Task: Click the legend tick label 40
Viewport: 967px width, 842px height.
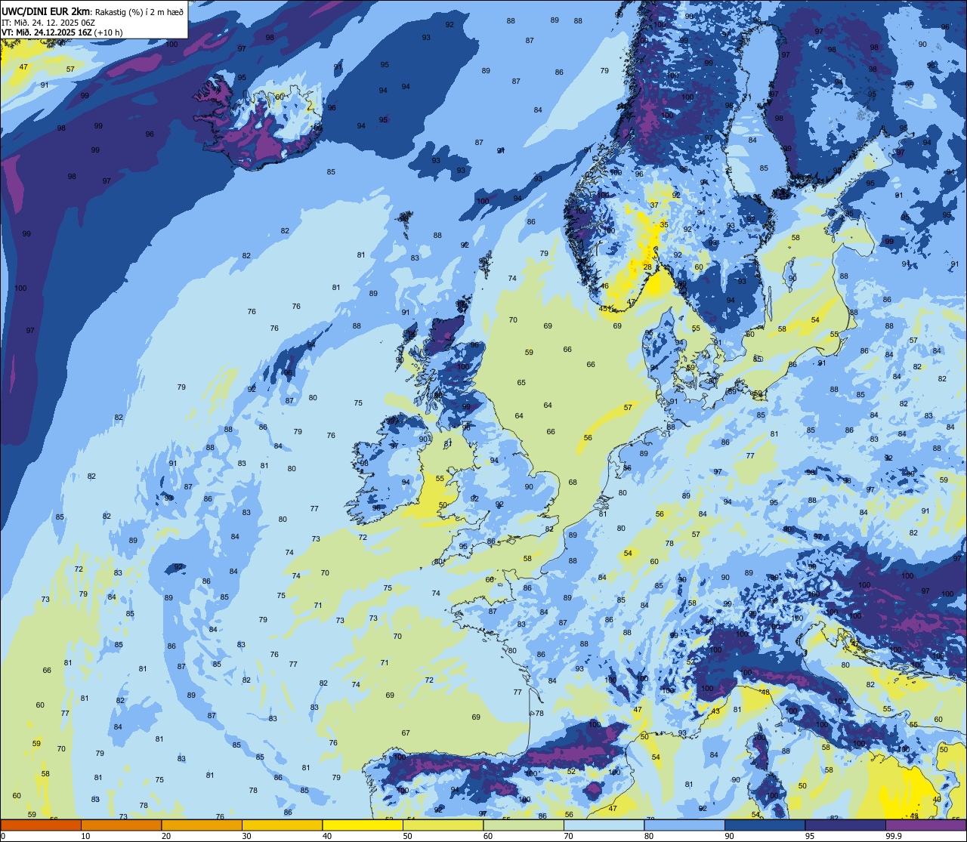Action: 327,836
